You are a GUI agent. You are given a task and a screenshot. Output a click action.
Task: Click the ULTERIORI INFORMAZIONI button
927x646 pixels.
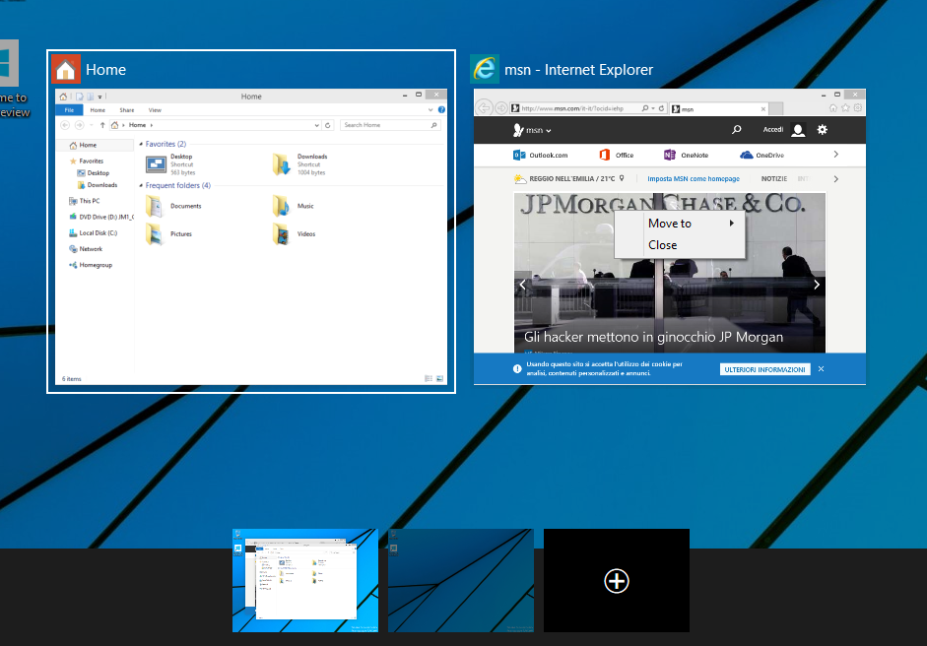[765, 369]
